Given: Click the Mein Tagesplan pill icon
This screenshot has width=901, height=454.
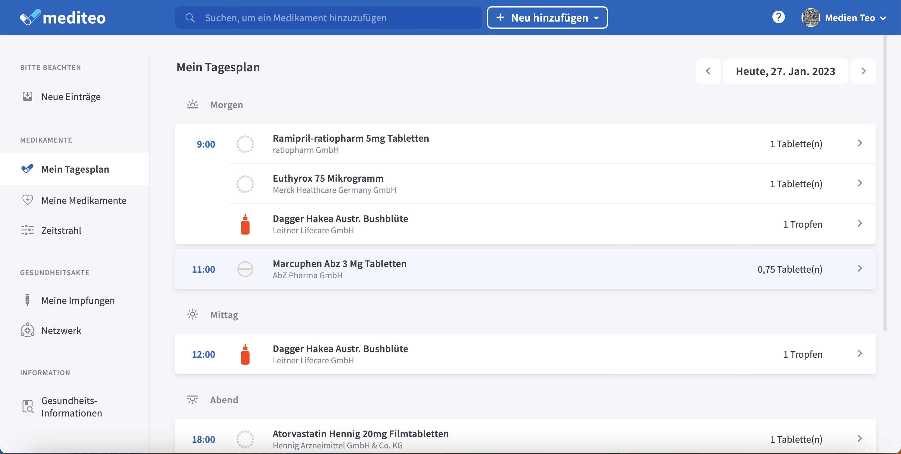Looking at the screenshot, I should click(27, 169).
